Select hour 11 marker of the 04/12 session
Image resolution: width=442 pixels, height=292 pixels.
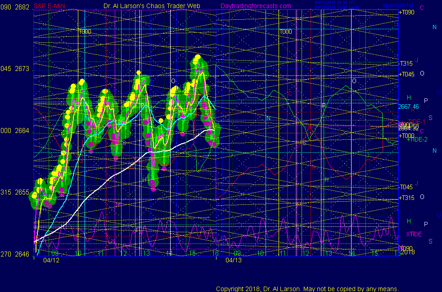click(101, 253)
